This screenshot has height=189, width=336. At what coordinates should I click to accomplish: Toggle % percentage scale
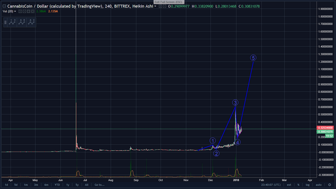pyautogui.click(x=298, y=185)
